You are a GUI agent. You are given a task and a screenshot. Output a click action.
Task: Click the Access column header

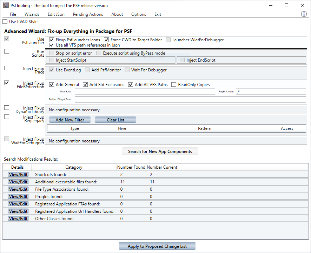pos(287,128)
